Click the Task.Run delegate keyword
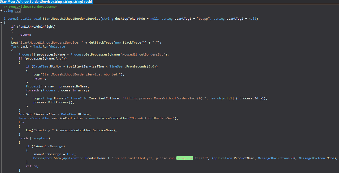Screen dimensions: 339x173 point(57,46)
